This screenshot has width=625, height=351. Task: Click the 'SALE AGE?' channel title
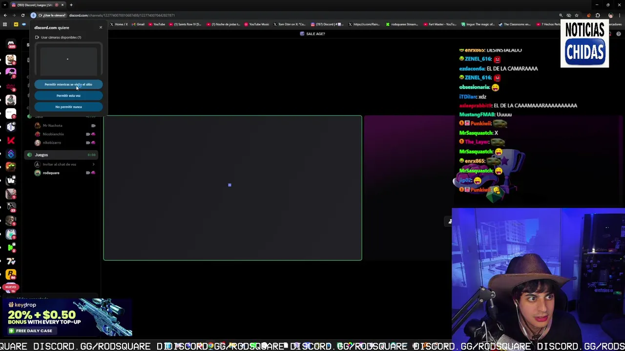[x=315, y=34]
